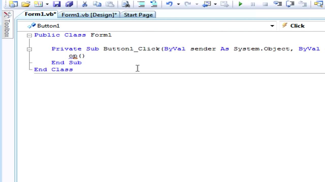Open the Add New Item dropdown arrow
The width and height of the screenshot is (325, 182).
pyautogui.click(x=47, y=4)
